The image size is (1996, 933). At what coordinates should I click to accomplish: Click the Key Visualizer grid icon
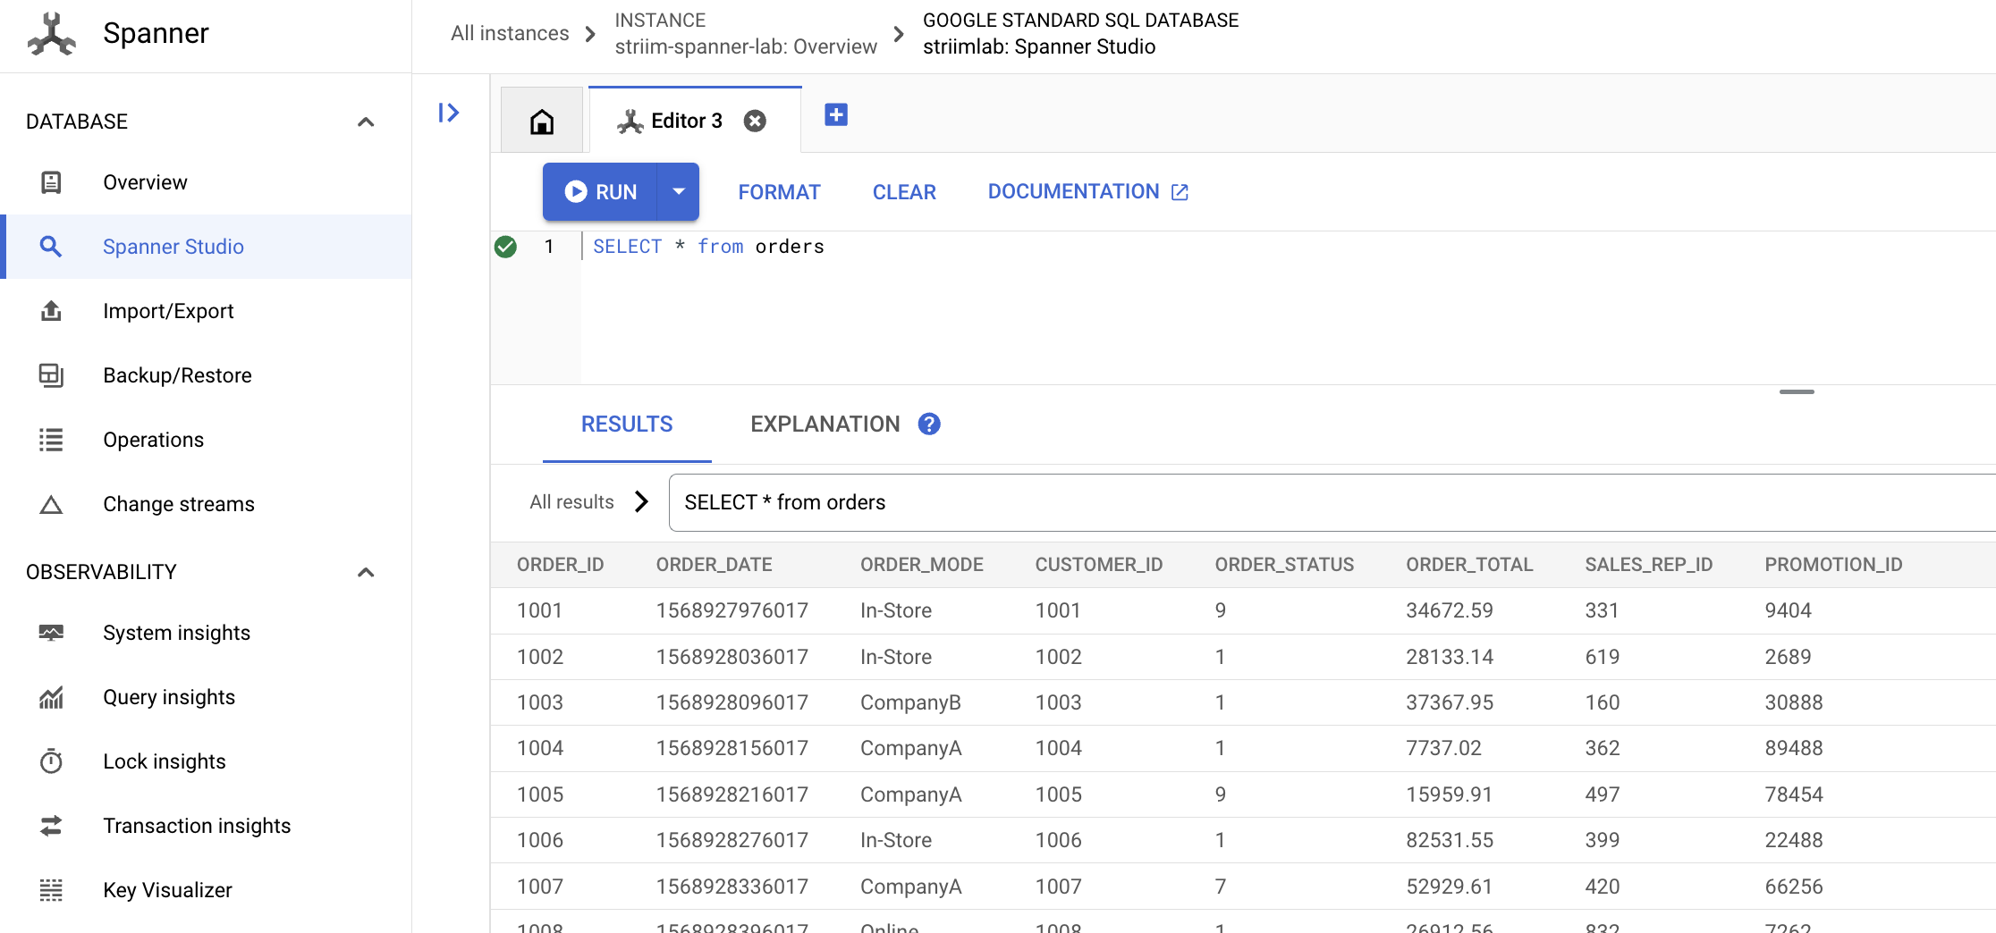[51, 890]
